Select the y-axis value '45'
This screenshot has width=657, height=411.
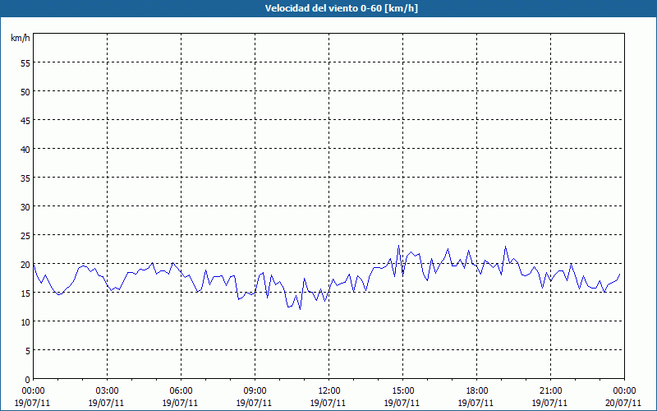25,120
